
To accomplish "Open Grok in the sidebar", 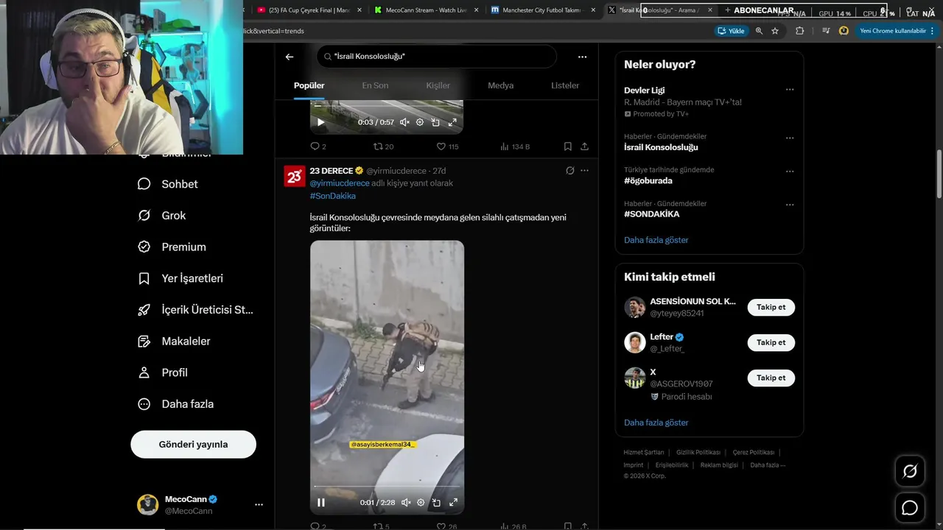I will (x=162, y=216).
